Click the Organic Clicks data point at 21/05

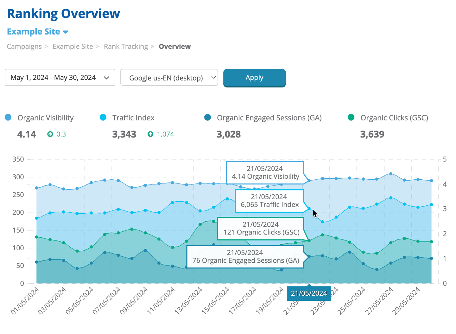(x=309, y=241)
